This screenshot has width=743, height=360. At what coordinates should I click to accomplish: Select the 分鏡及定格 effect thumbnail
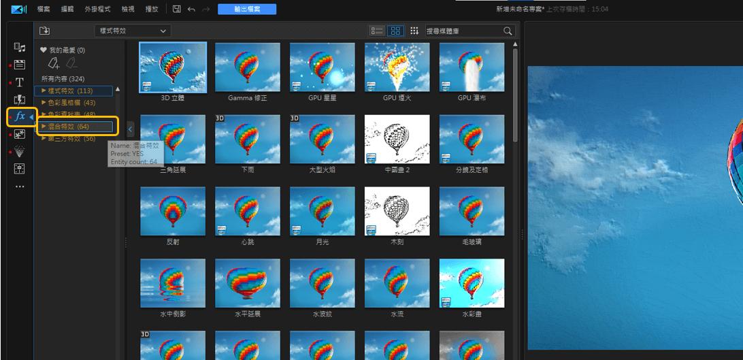(472, 139)
